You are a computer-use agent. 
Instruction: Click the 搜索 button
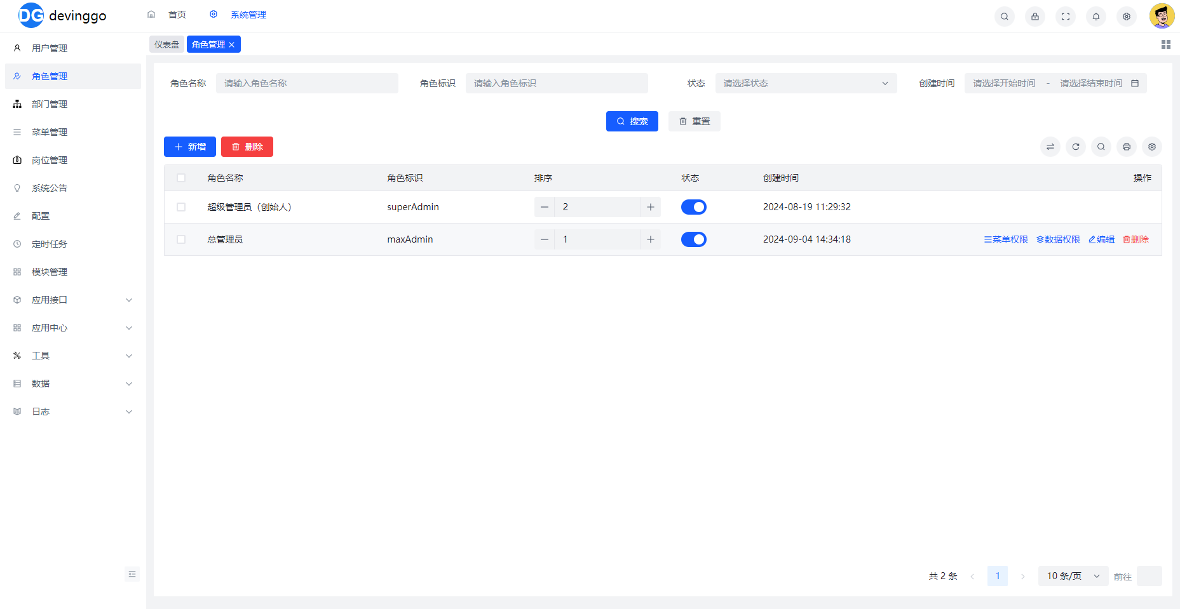632,121
